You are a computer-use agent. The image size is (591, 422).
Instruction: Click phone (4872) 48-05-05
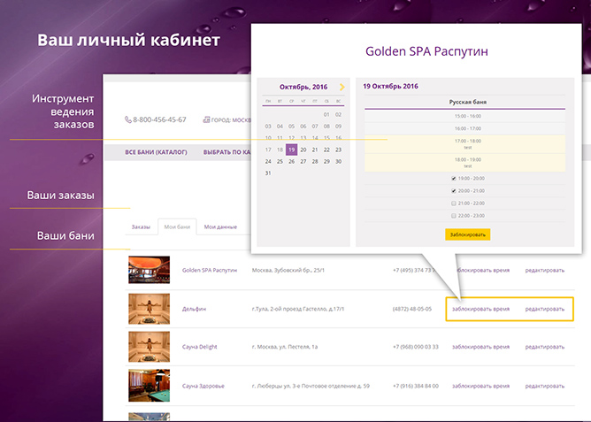click(x=412, y=309)
